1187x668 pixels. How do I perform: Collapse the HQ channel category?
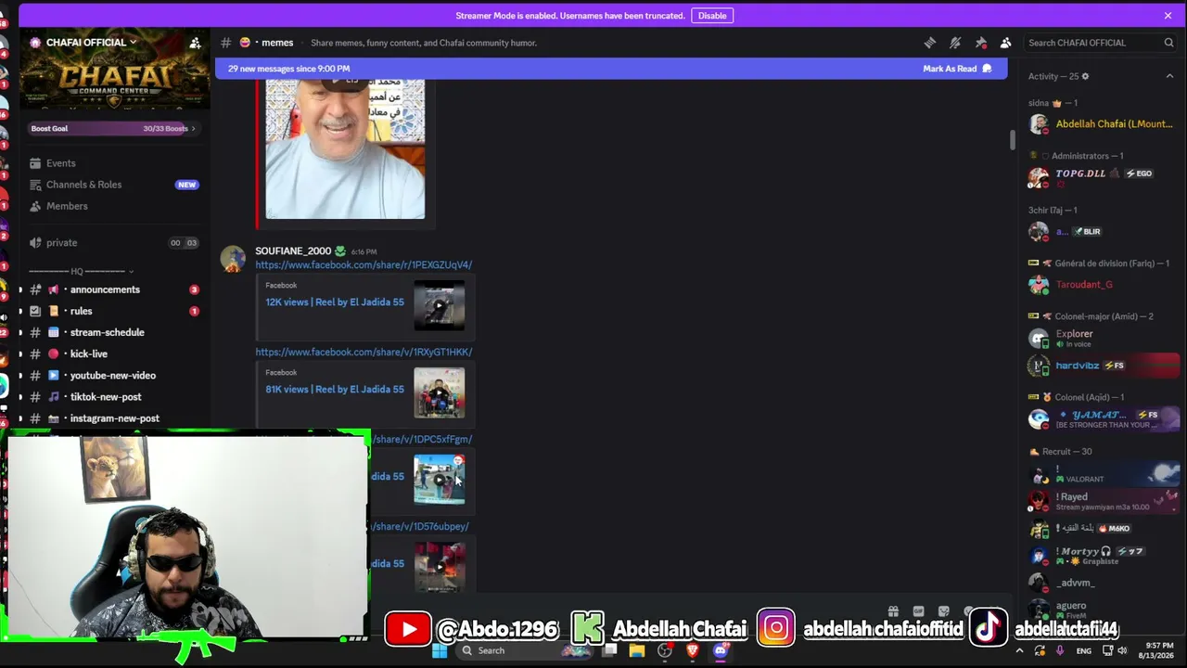[x=81, y=271]
